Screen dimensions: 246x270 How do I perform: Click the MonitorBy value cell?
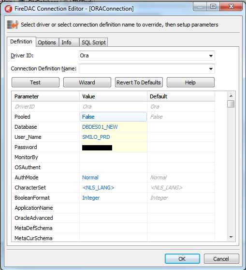pos(113,157)
